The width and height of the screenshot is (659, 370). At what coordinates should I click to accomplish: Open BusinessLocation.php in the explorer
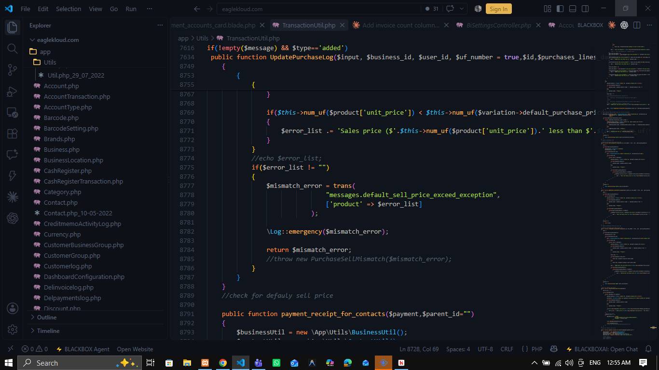click(73, 160)
